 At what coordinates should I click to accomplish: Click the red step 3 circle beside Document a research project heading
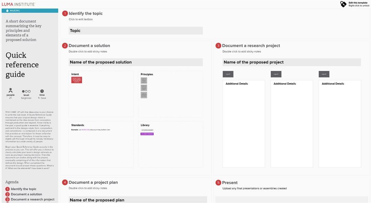click(218, 46)
